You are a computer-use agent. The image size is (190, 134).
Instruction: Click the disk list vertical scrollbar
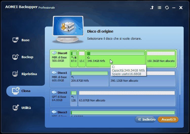[180, 73]
